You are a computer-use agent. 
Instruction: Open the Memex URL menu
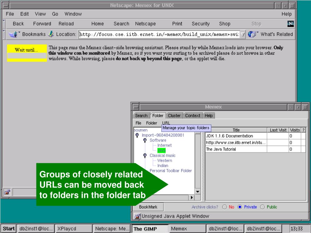[x=166, y=123]
